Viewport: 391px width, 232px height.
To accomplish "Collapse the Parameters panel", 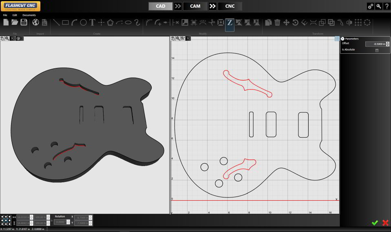I will click(342, 39).
